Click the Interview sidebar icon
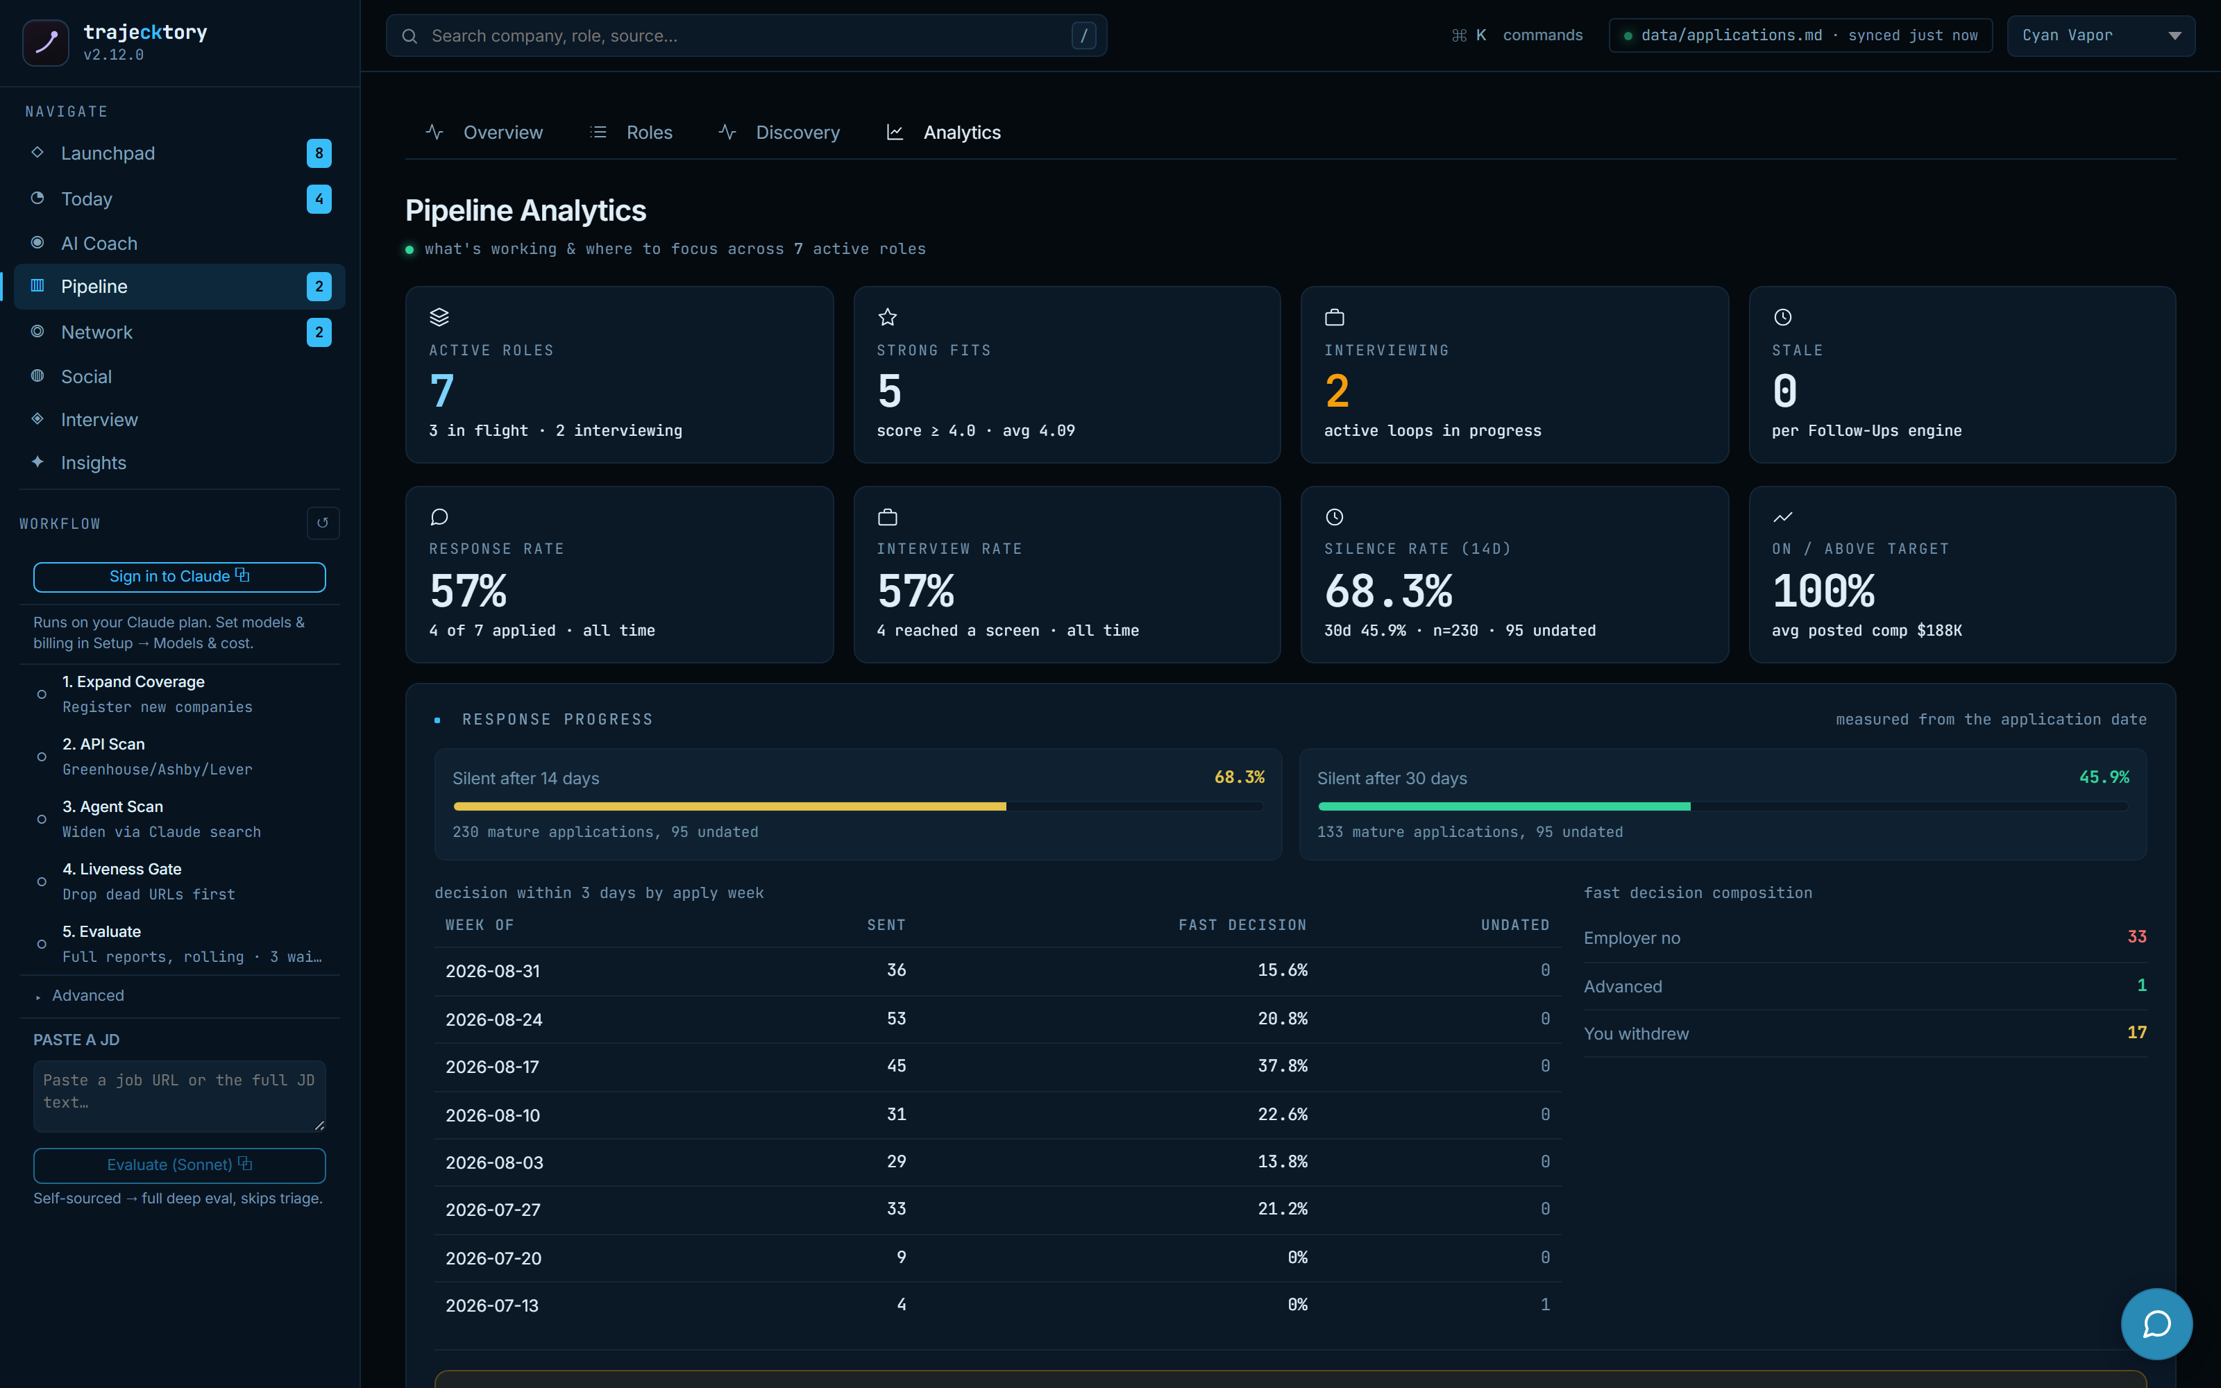Viewport: 2221px width, 1388px height. (37, 418)
